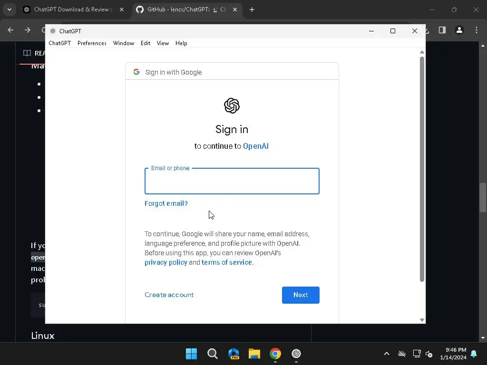This screenshot has height=365, width=487.
Task: Close the ChatGPT app window
Action: click(x=415, y=31)
